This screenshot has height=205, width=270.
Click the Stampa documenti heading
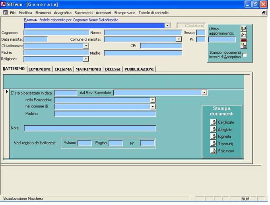point(221,111)
